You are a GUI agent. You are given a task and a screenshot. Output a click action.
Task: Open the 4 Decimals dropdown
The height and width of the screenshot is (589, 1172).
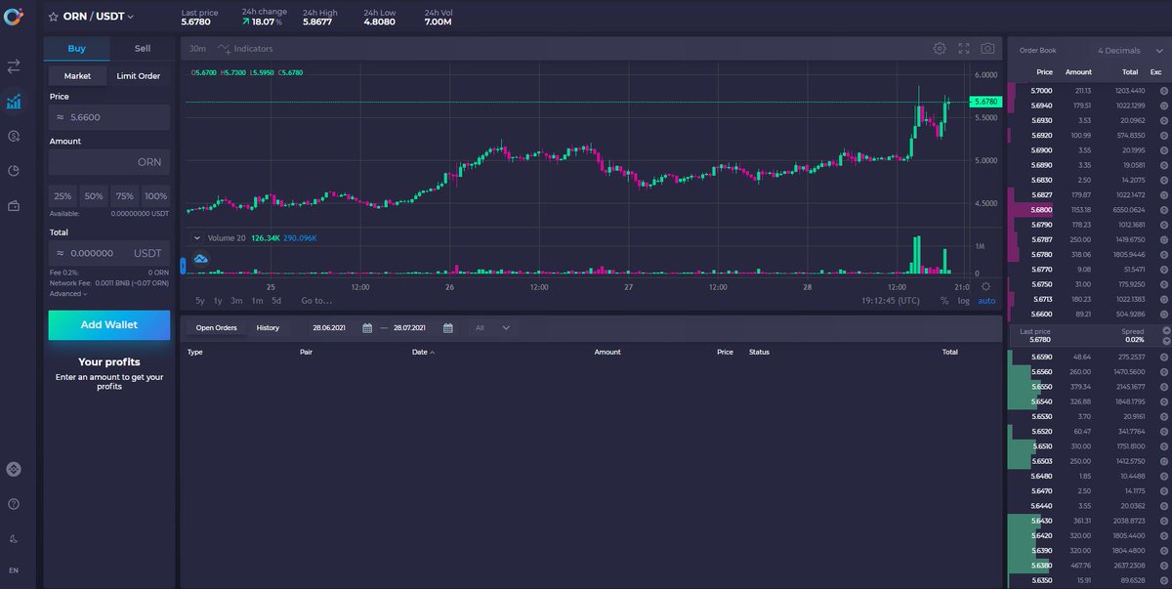pos(1130,50)
